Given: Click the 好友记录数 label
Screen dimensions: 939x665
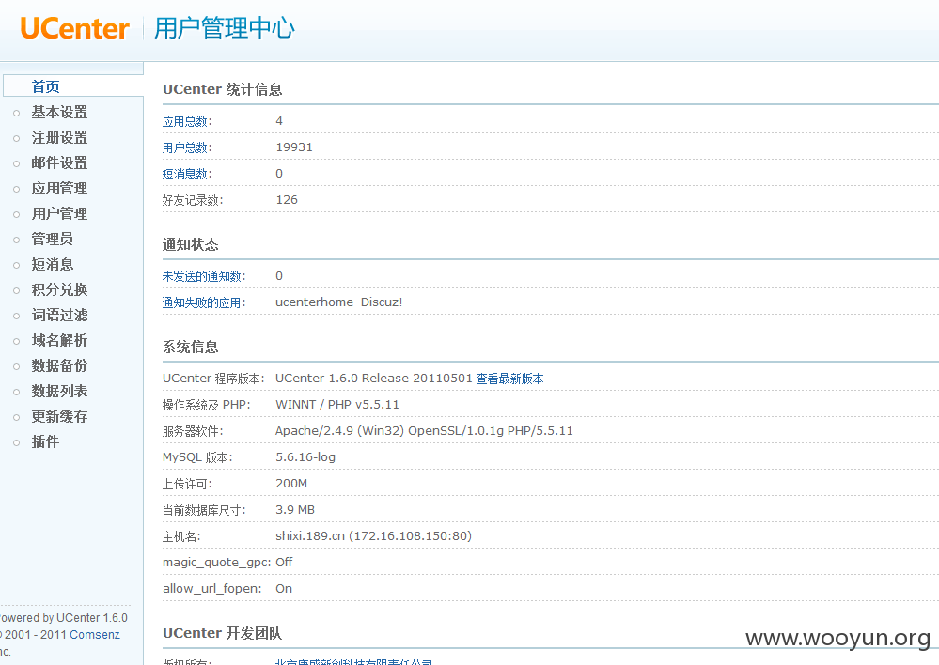Looking at the screenshot, I should coord(191,200).
